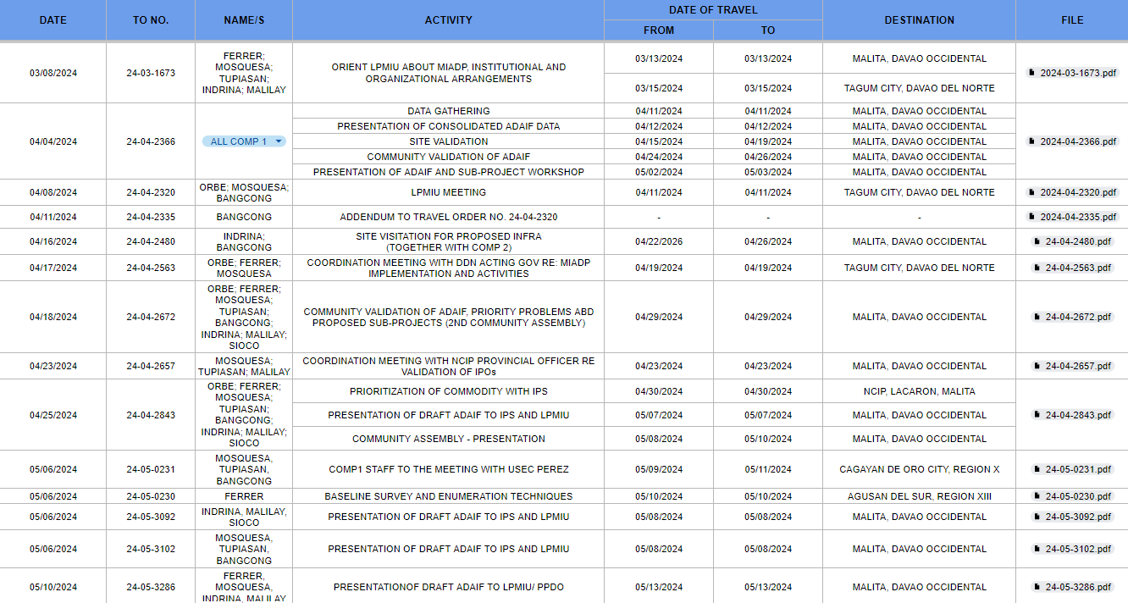Viewport: 1128px width, 603px height.
Task: Select ORIENT LPMIU ABOUT MIADP activity cell
Action: coord(449,73)
